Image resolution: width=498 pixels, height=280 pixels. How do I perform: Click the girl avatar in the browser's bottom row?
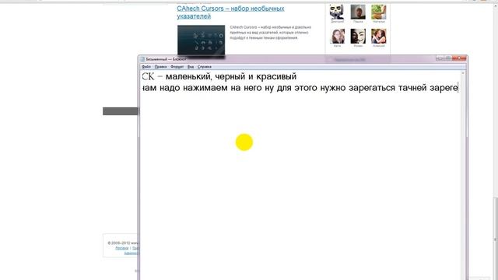point(337,36)
